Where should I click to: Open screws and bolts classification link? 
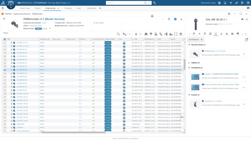pos(222,85)
